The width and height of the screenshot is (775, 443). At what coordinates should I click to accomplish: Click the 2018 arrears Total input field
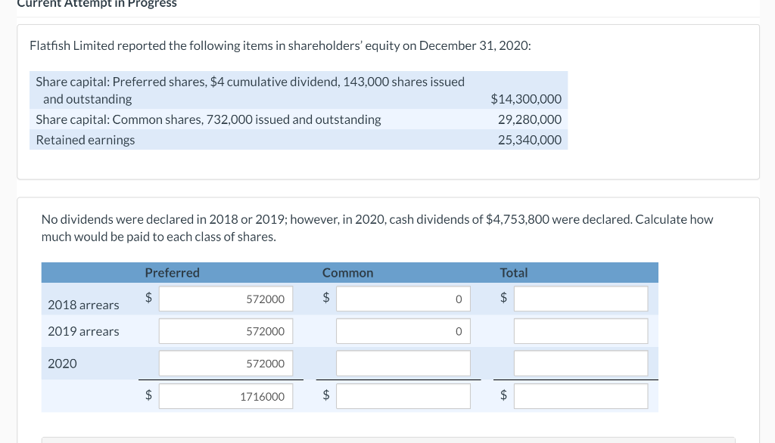click(x=580, y=299)
